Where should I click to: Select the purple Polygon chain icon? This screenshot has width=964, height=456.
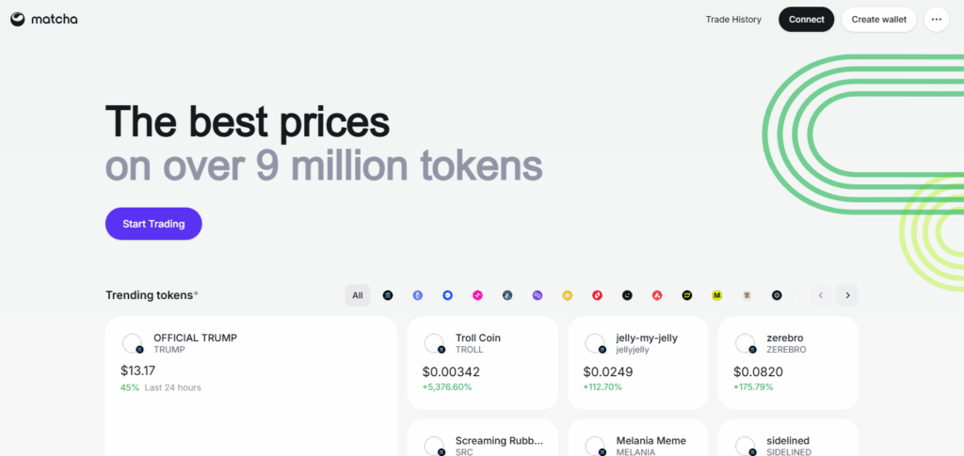tap(538, 295)
